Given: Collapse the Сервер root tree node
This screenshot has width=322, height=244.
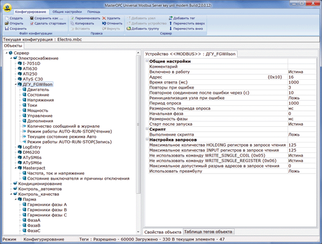Looking at the screenshot, I should click(7, 53).
